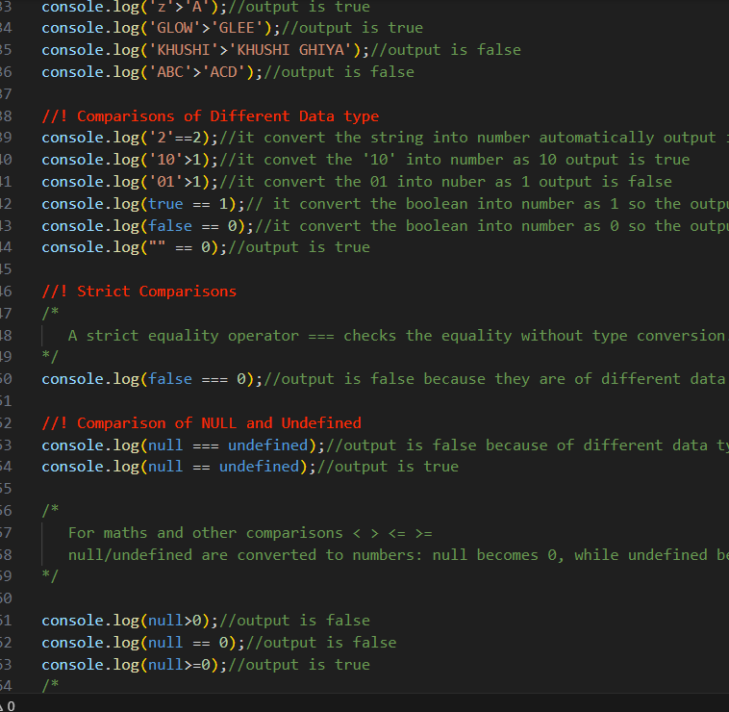Click the problems count '0' in status bar
Screen dimensions: 729x712
coord(12,706)
